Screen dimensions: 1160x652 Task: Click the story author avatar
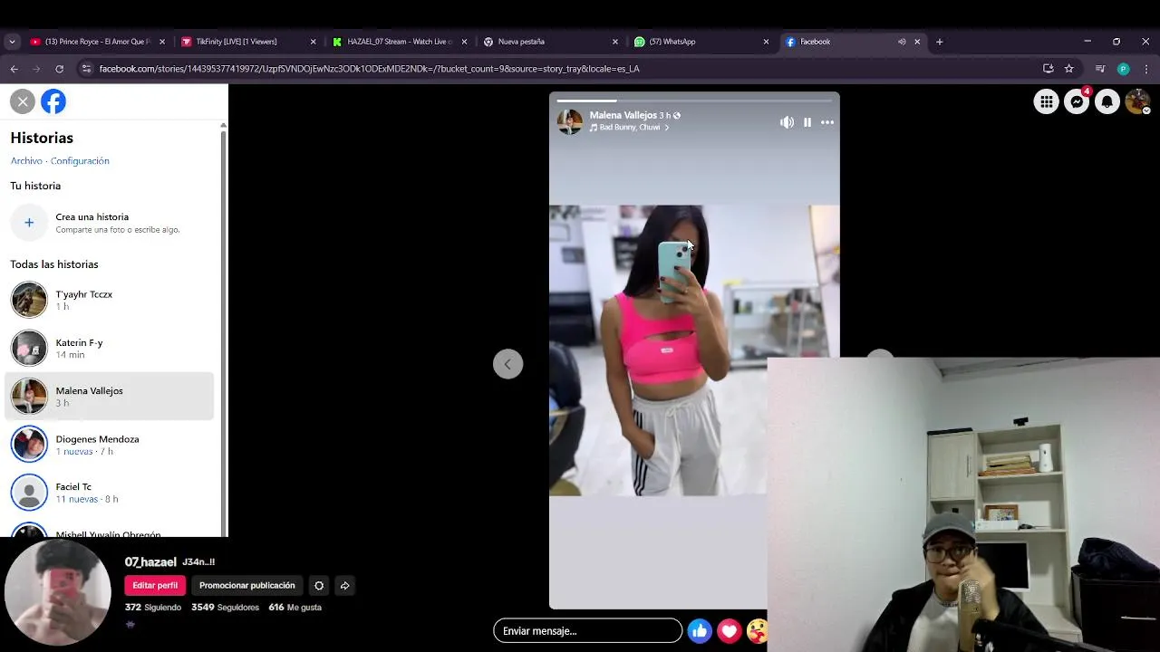[570, 121]
